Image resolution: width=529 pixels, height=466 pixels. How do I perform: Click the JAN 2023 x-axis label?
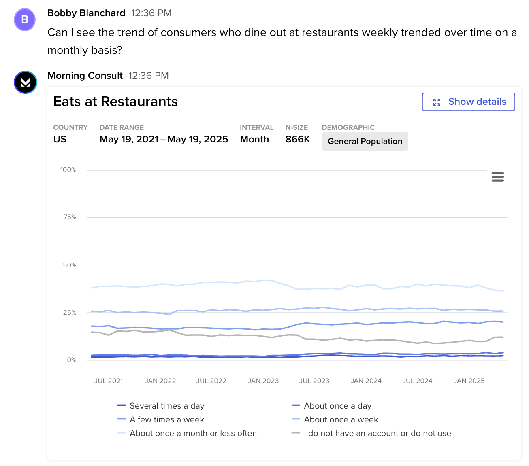point(263,381)
